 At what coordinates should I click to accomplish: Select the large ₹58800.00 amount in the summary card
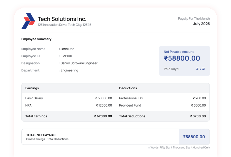(x=182, y=58)
